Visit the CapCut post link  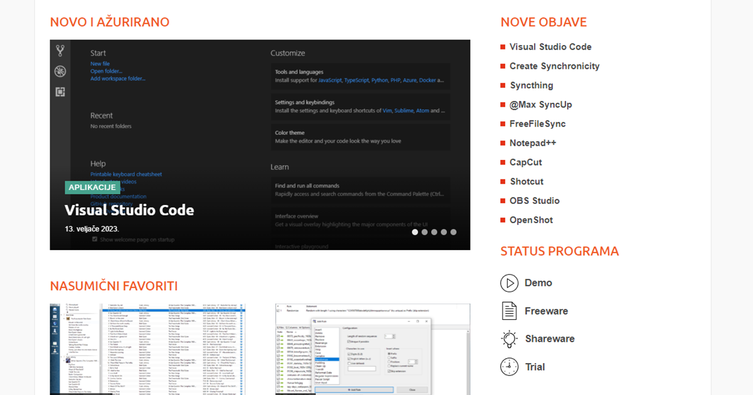tap(525, 162)
